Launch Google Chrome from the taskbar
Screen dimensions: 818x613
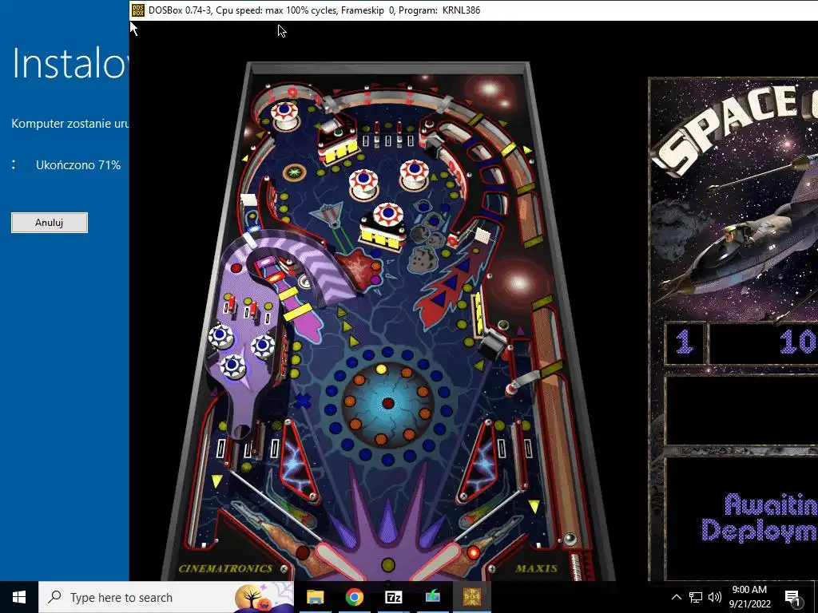[354, 597]
